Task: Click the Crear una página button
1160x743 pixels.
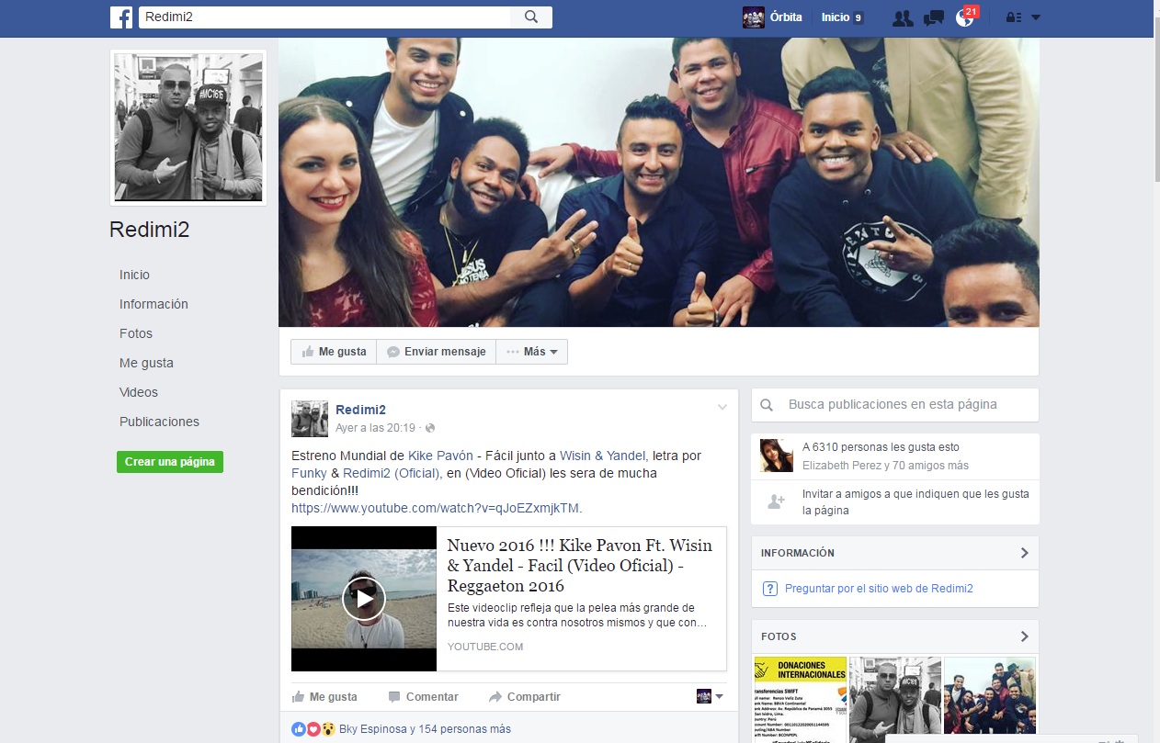Action: (x=170, y=462)
